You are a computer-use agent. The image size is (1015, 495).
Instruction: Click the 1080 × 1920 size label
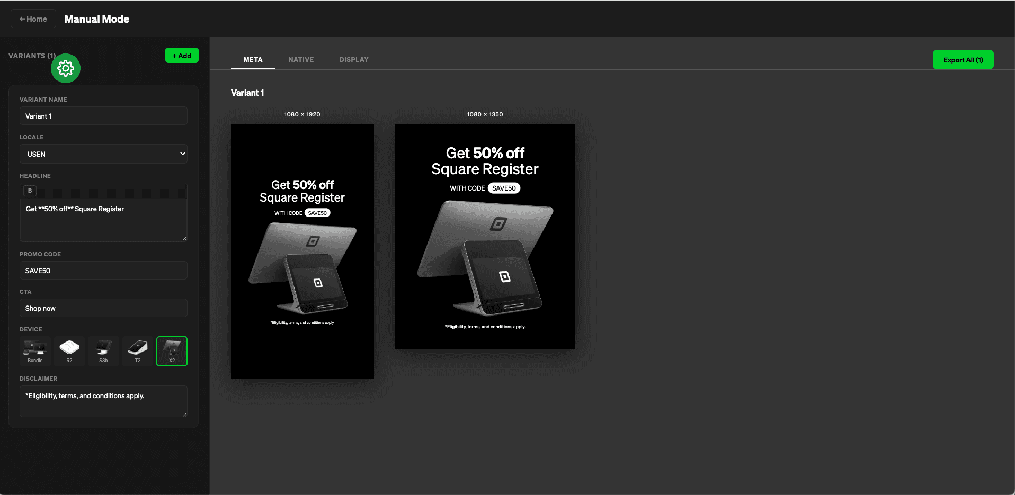pyautogui.click(x=302, y=114)
